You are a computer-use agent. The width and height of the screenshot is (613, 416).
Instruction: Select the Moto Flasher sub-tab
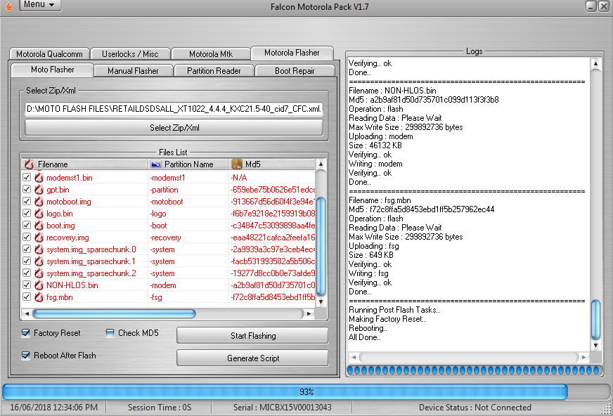(x=53, y=70)
